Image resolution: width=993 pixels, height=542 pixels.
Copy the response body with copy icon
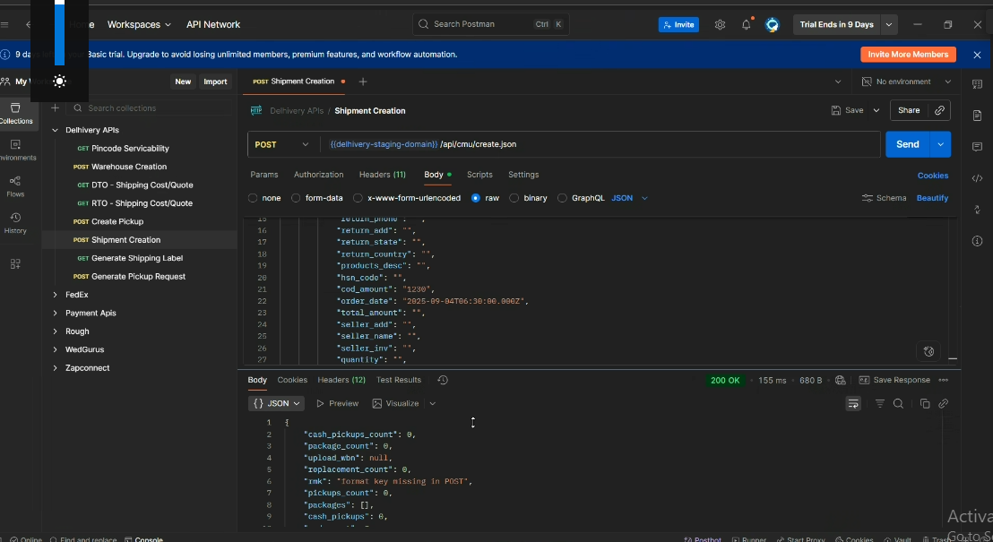pyautogui.click(x=925, y=404)
